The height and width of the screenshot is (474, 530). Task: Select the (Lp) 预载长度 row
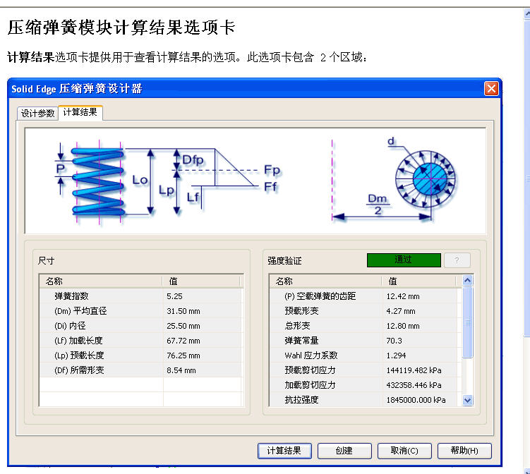tap(140, 355)
